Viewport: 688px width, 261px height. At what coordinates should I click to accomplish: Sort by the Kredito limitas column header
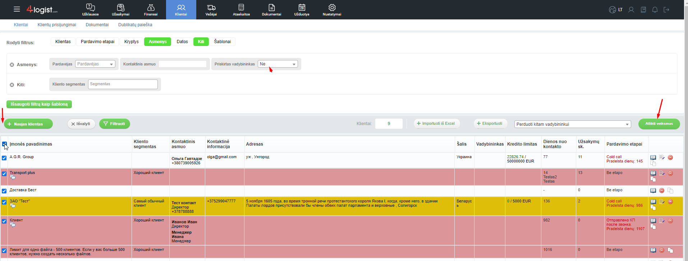tap(522, 144)
